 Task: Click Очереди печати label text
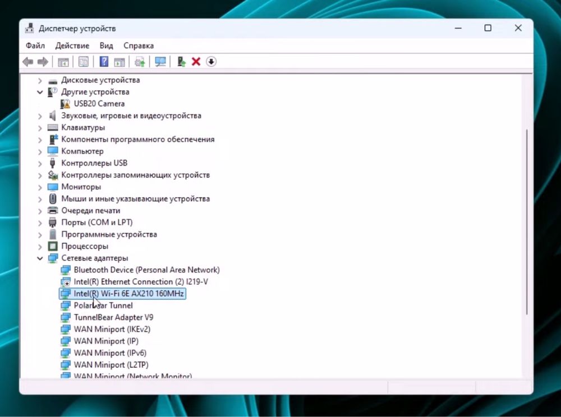click(x=91, y=211)
